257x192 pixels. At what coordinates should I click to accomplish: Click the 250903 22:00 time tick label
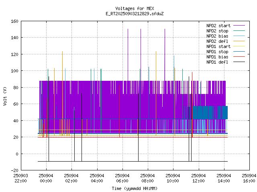tap(20, 178)
